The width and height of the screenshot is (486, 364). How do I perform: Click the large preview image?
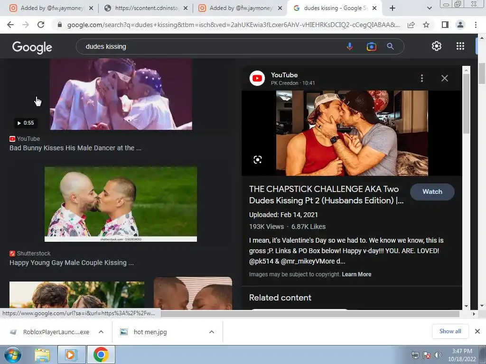tap(352, 133)
